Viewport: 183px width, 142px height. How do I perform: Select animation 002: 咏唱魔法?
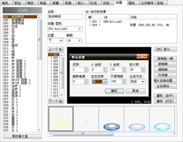[x=20, y=20]
